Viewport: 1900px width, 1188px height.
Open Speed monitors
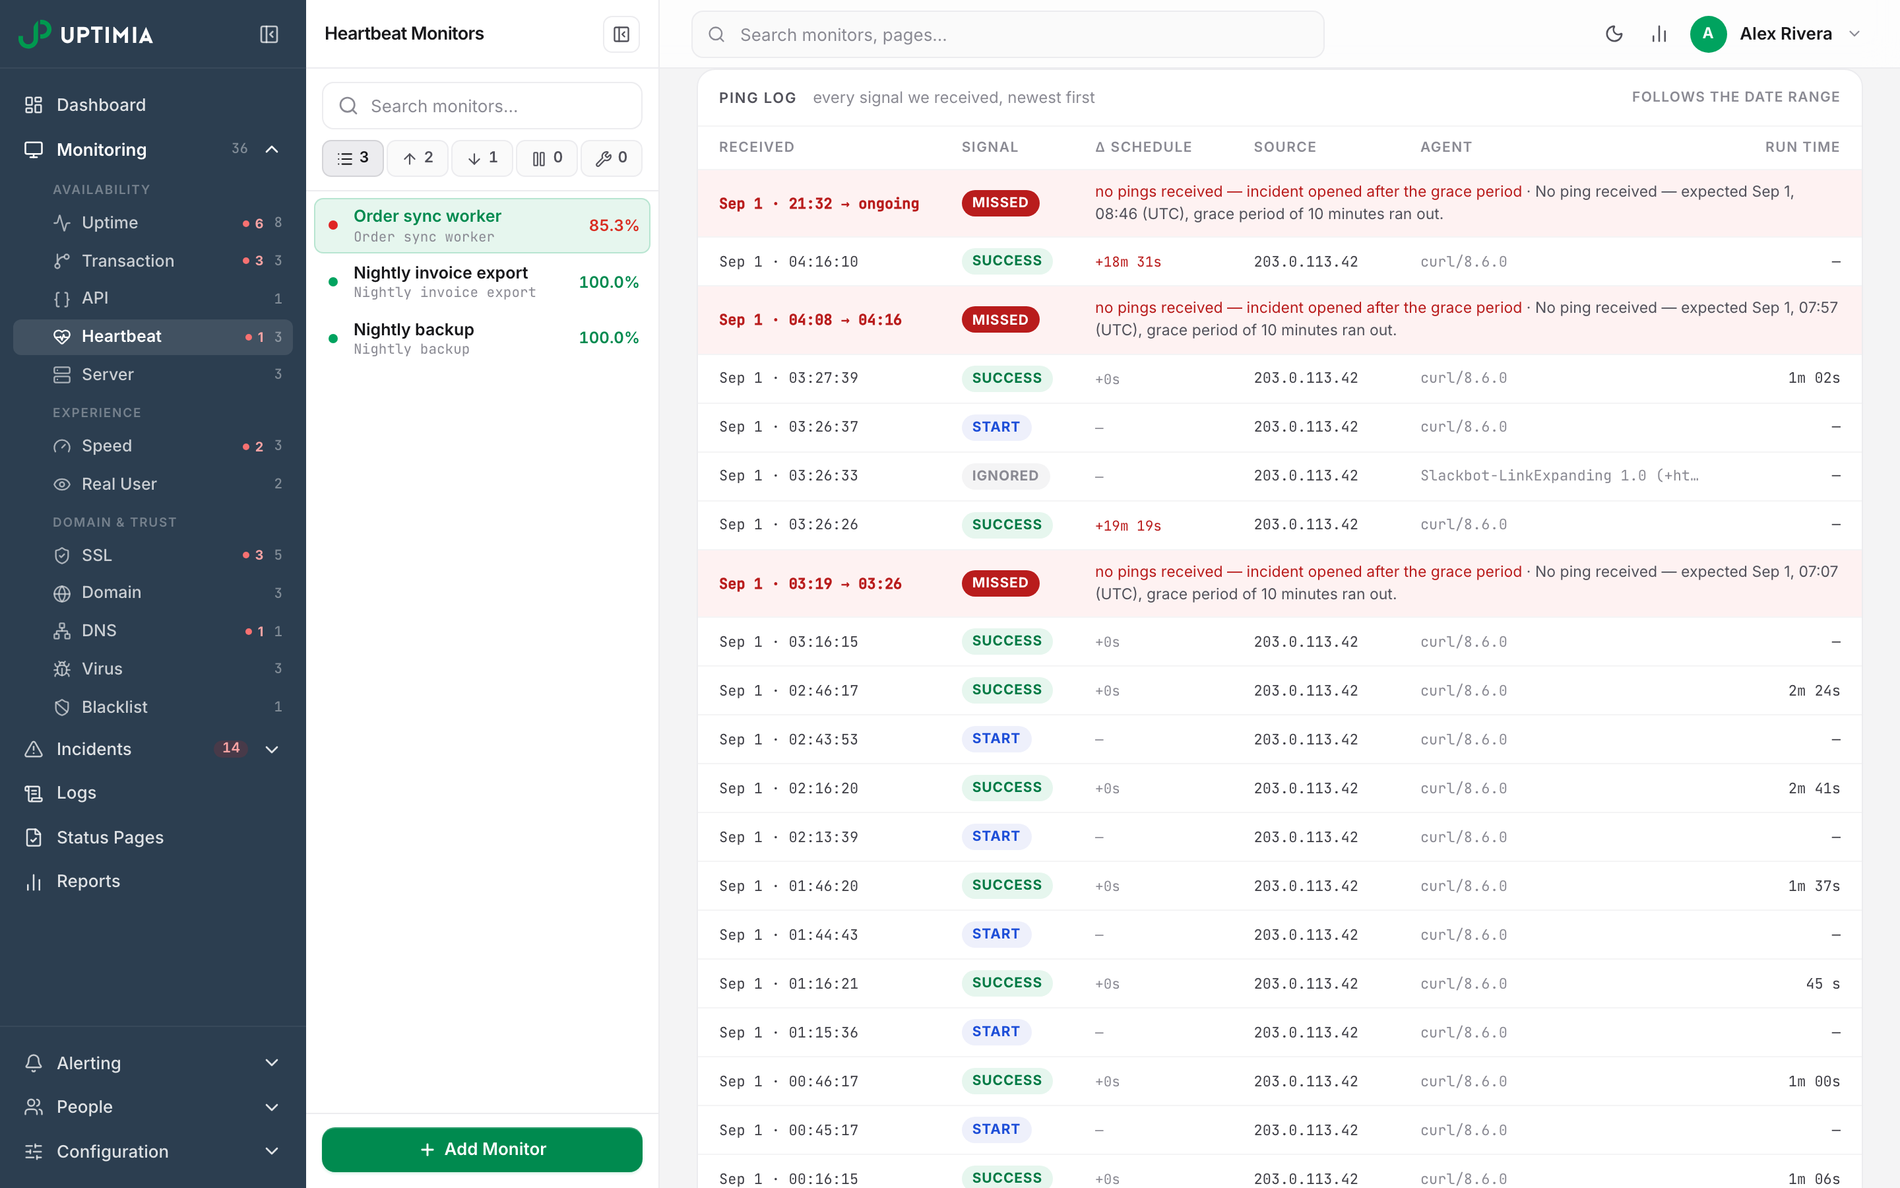pos(153,446)
